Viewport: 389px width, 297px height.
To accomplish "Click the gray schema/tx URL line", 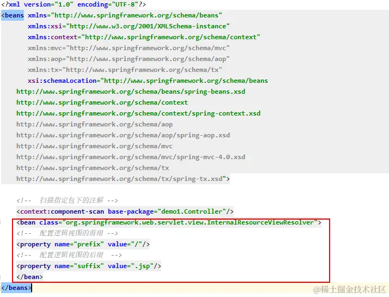I will 93,168.
